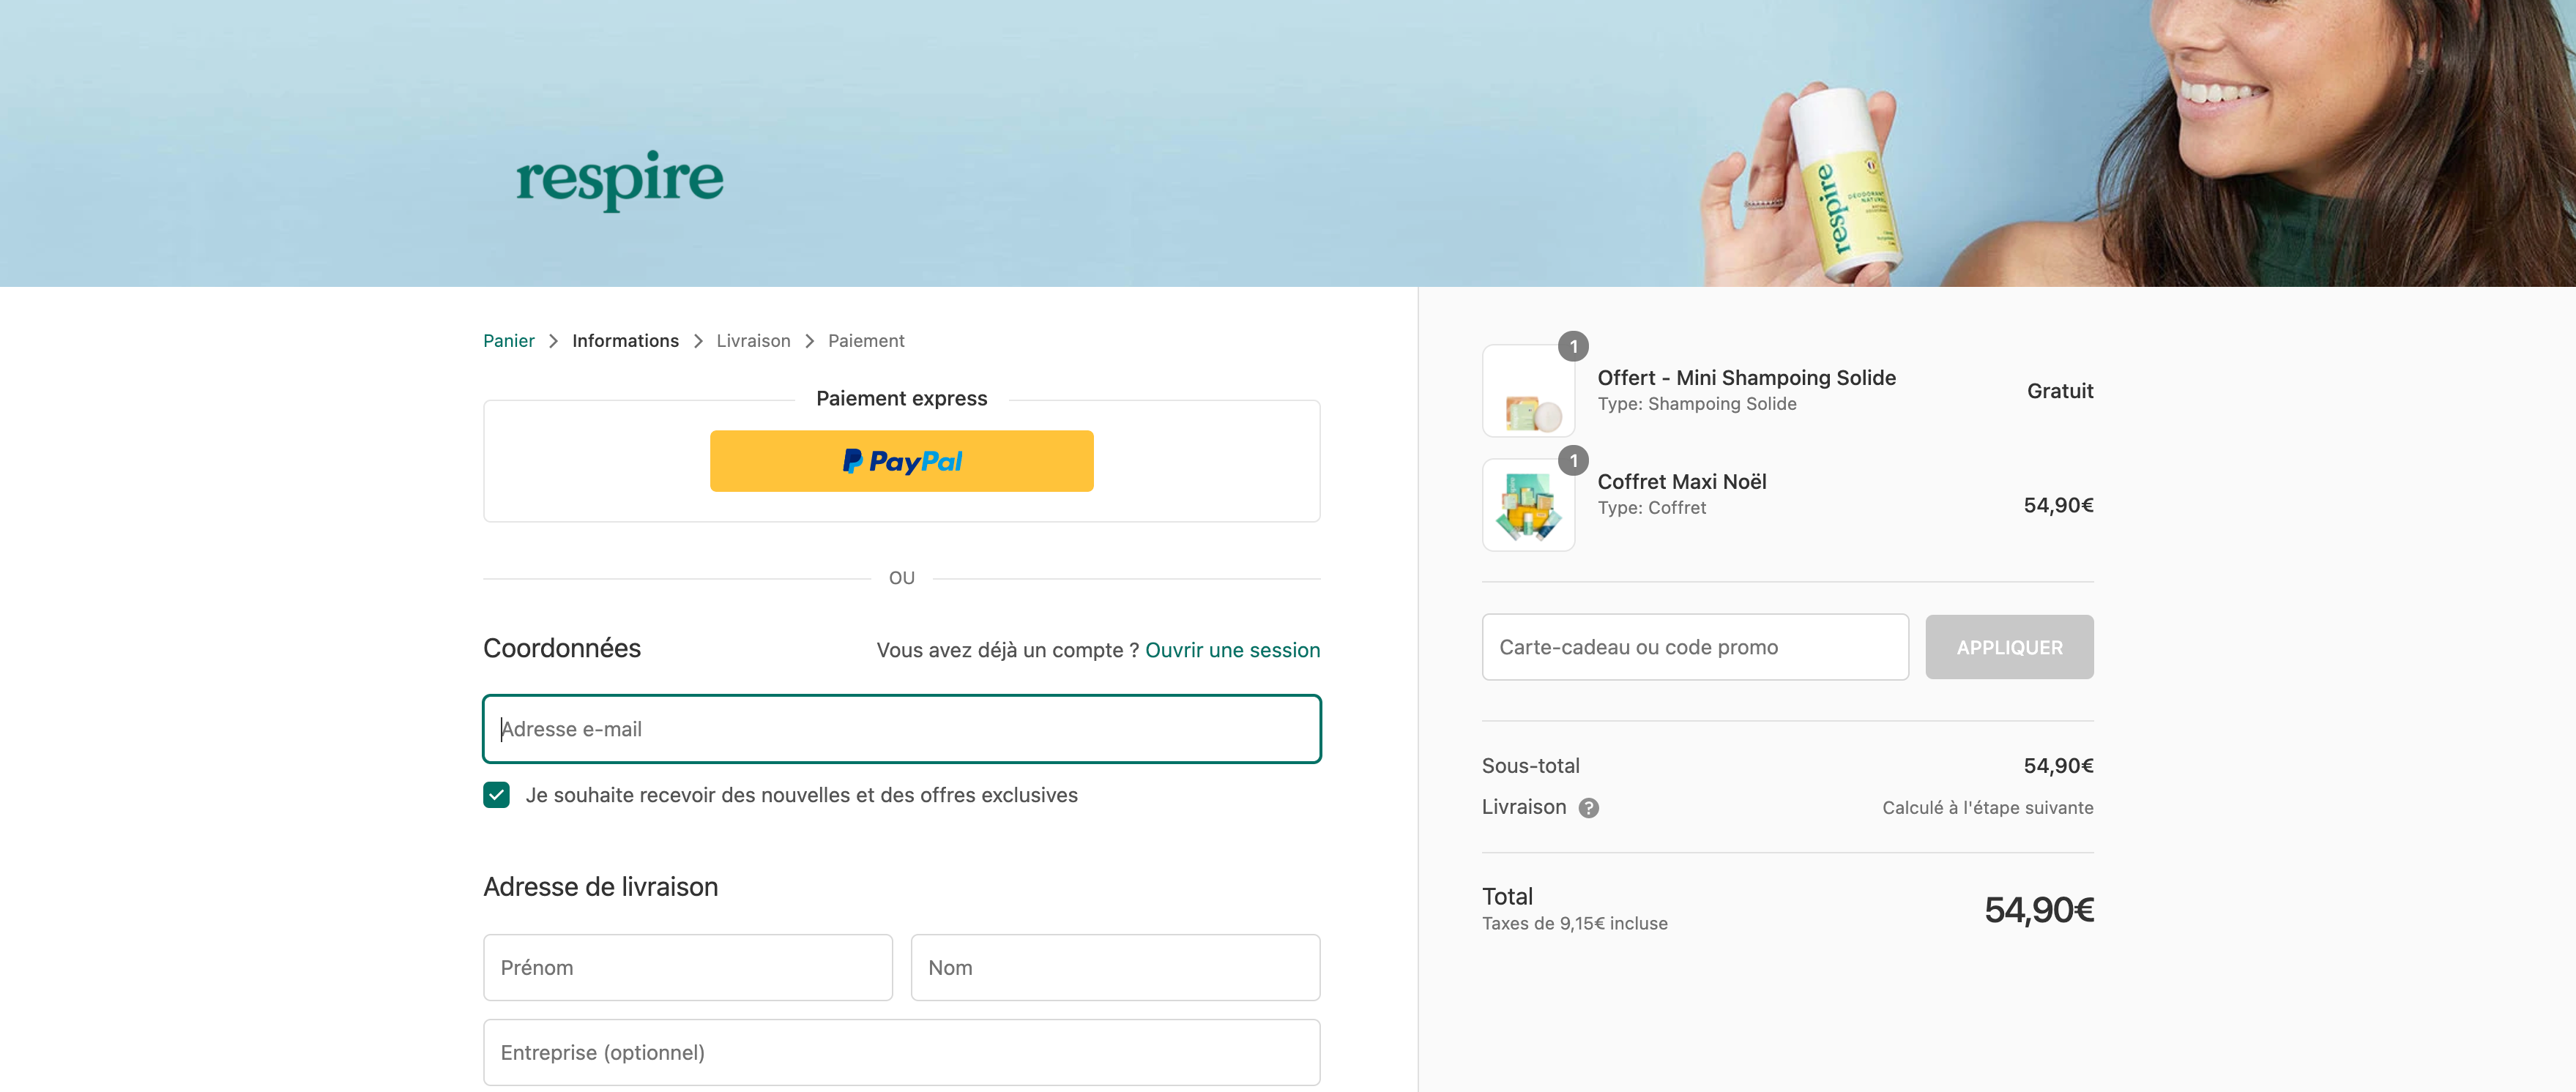Select the Livraison breadcrumb step

click(753, 341)
